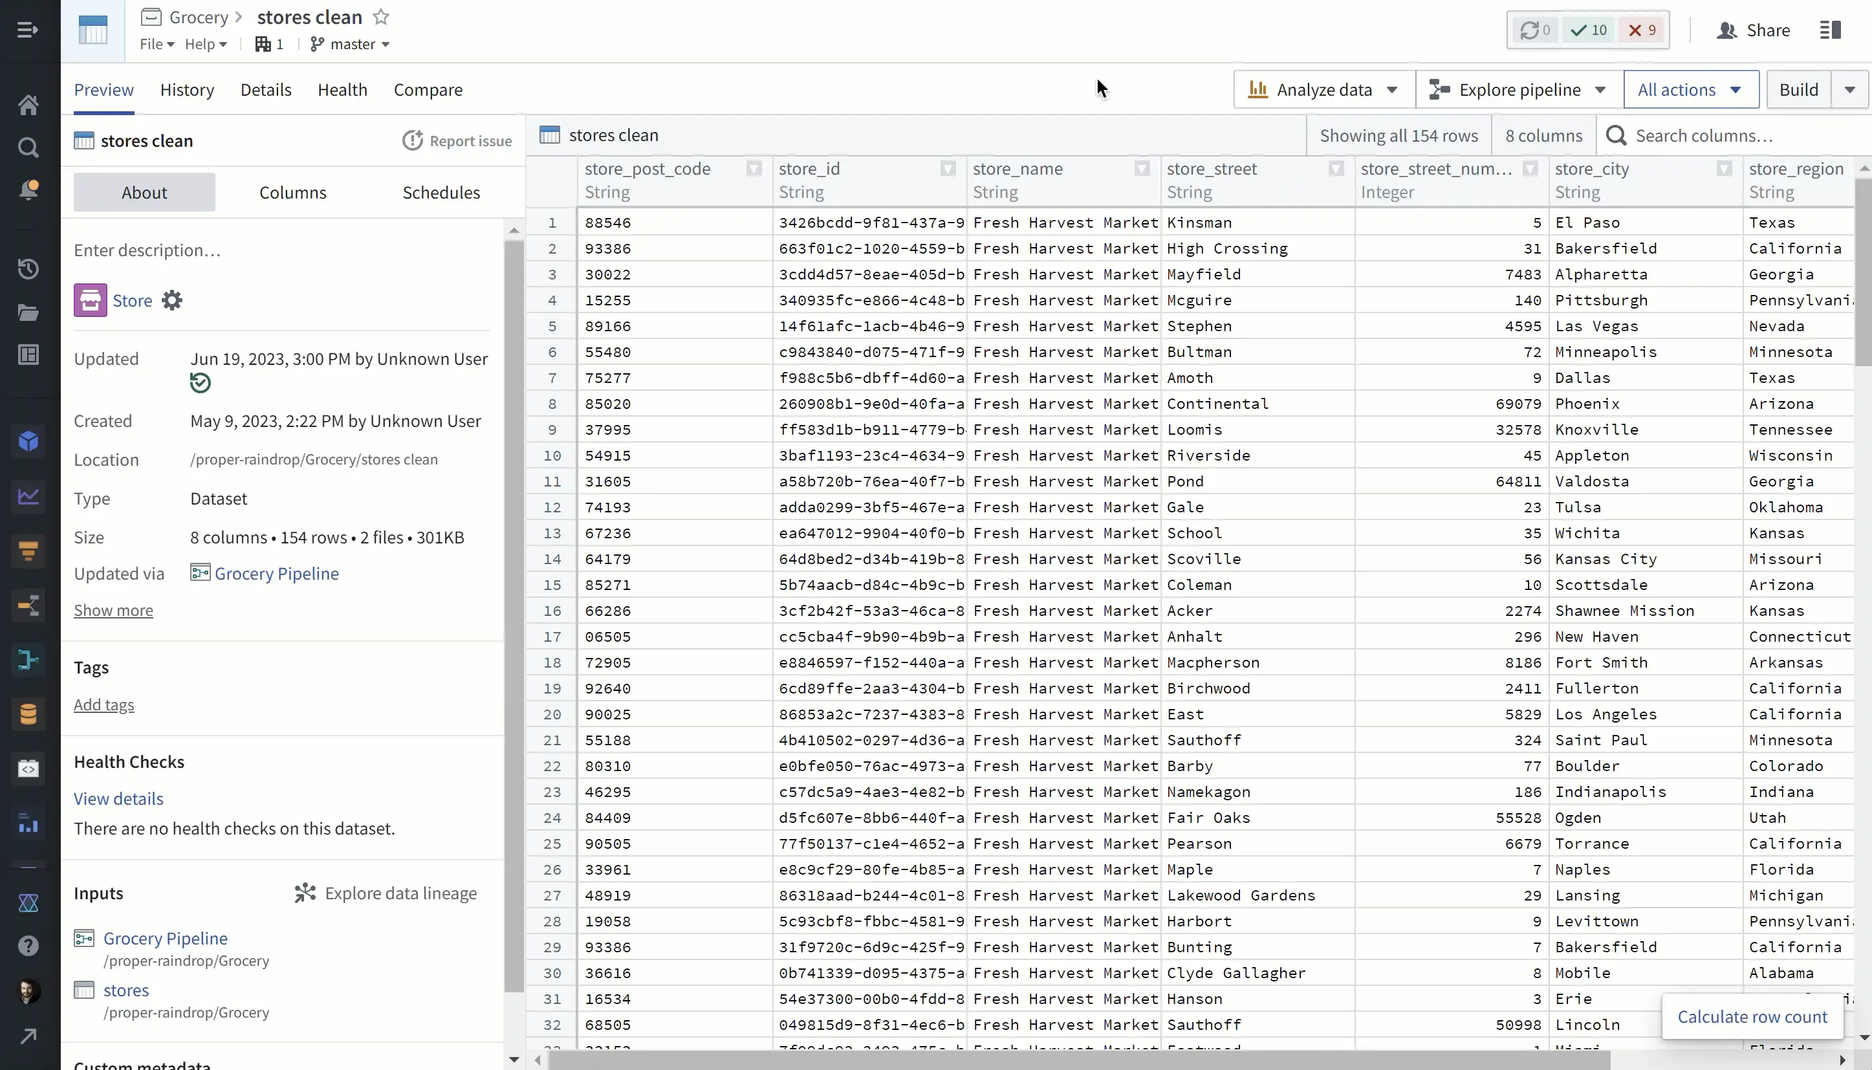Open the store_post_code column filter dropdown

click(754, 169)
